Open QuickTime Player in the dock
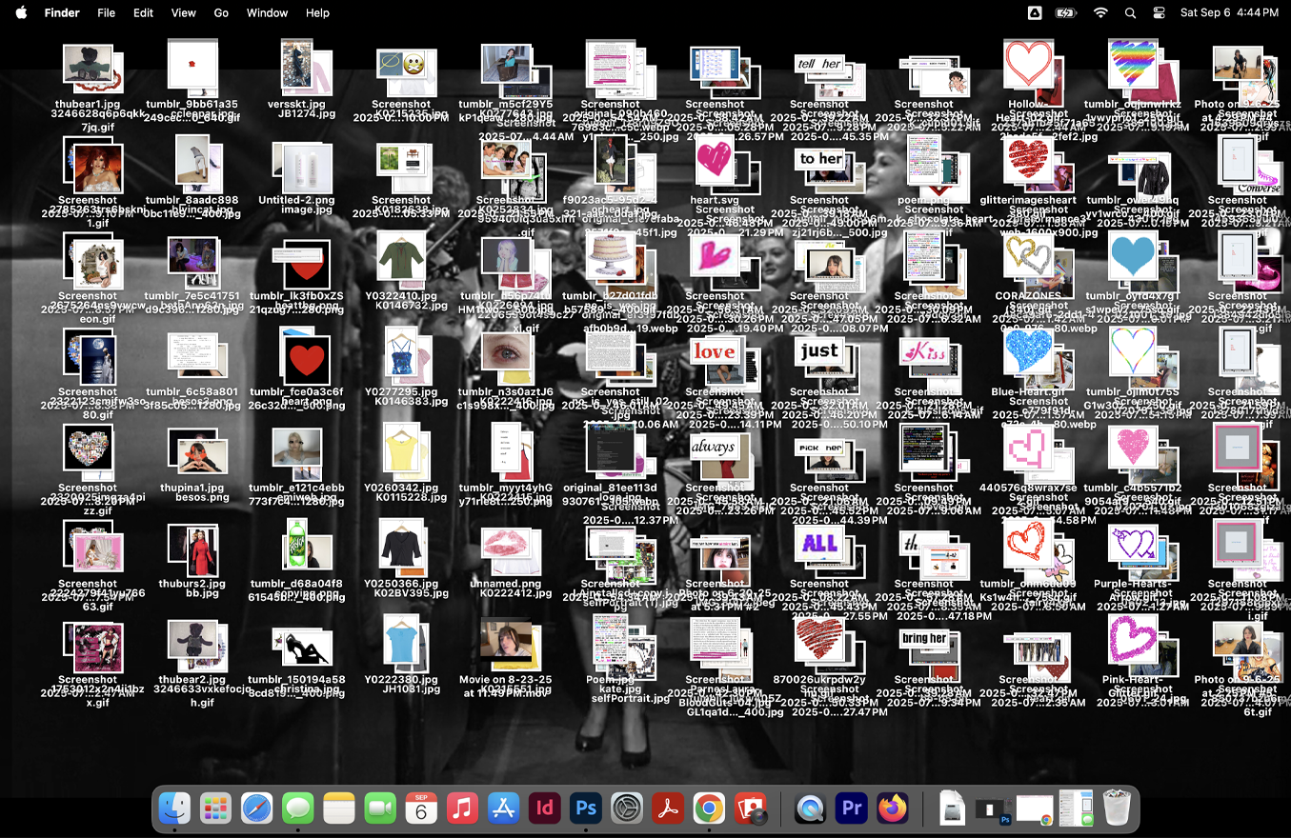Viewport: 1291px width, 838px height. click(810, 809)
